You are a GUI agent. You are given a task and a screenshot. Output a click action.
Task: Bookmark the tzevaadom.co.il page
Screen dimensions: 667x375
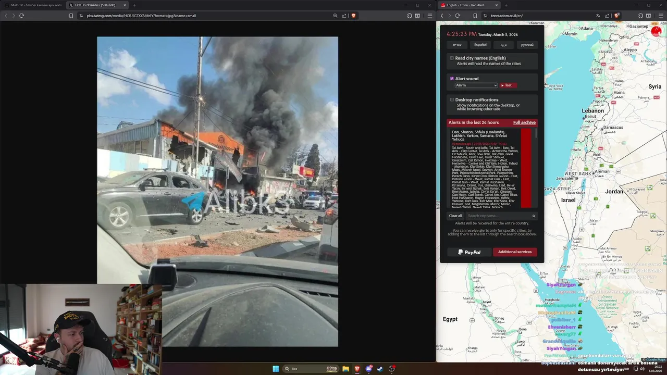click(x=475, y=16)
